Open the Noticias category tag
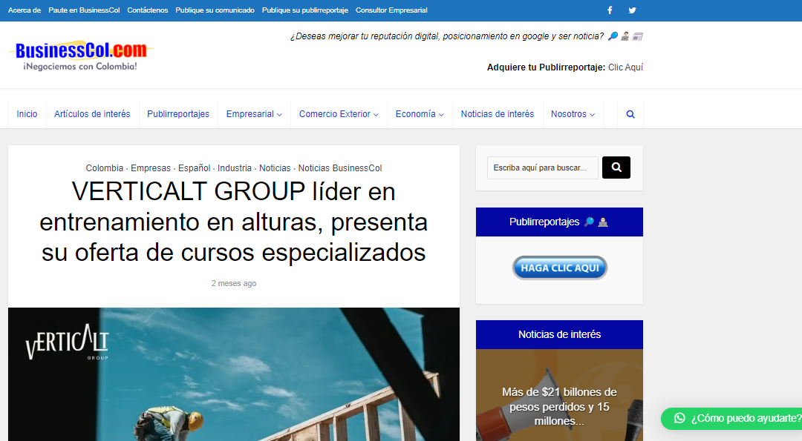802x441 pixels. [x=275, y=168]
